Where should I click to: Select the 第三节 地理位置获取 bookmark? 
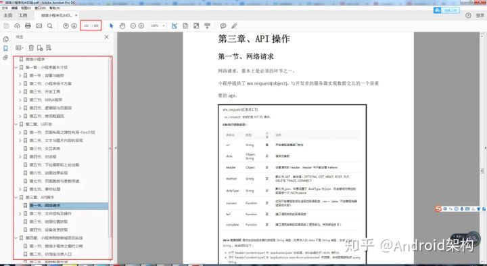[49, 221]
